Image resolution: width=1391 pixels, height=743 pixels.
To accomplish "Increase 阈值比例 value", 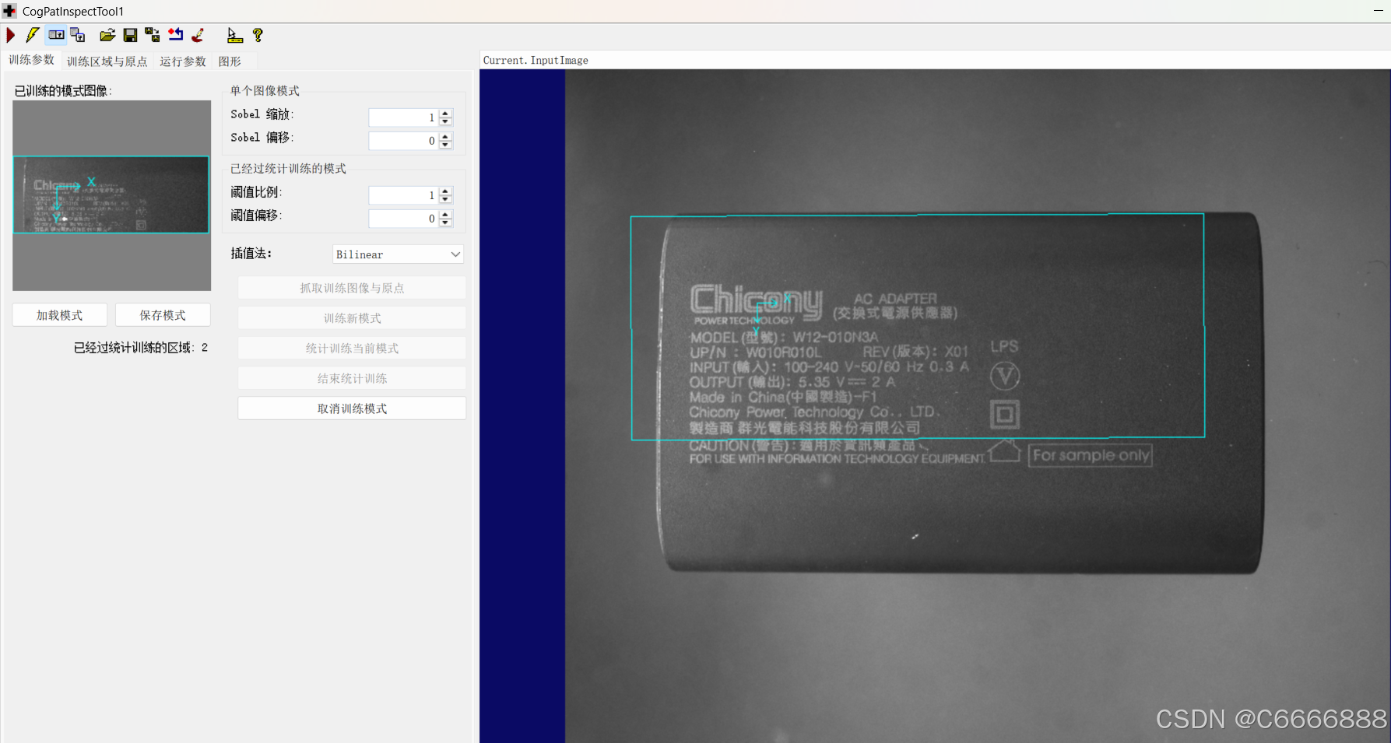I will pos(445,191).
